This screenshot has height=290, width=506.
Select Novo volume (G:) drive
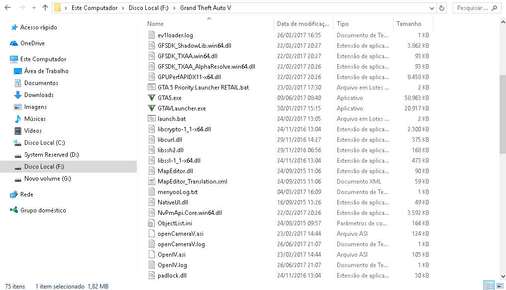coord(47,179)
